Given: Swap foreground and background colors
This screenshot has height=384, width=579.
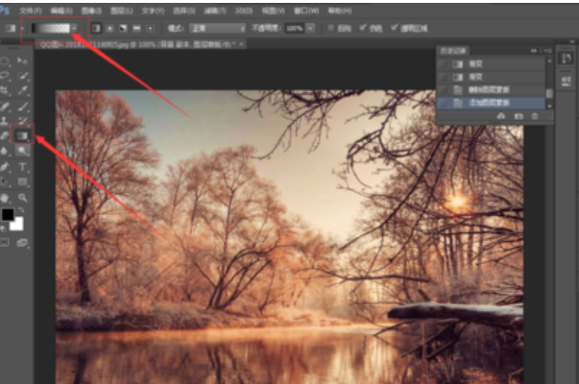Looking at the screenshot, I should (21, 210).
